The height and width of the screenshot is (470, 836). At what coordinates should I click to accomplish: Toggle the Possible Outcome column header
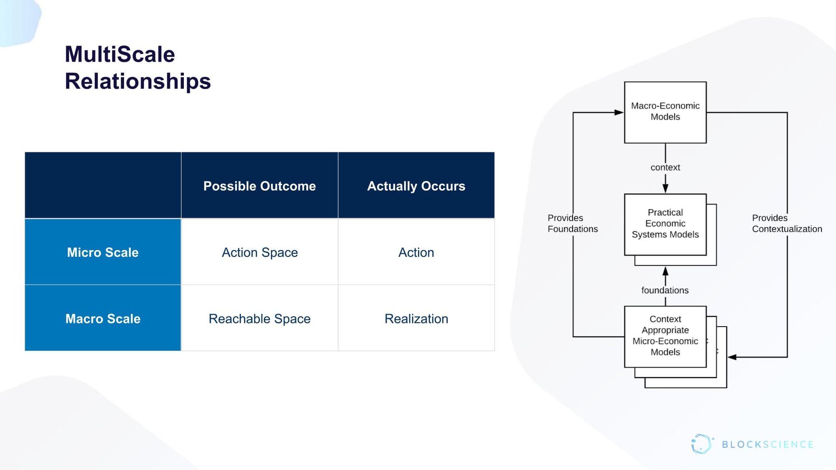pos(259,185)
